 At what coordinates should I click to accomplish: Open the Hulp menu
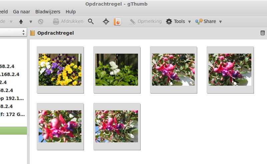point(71,12)
